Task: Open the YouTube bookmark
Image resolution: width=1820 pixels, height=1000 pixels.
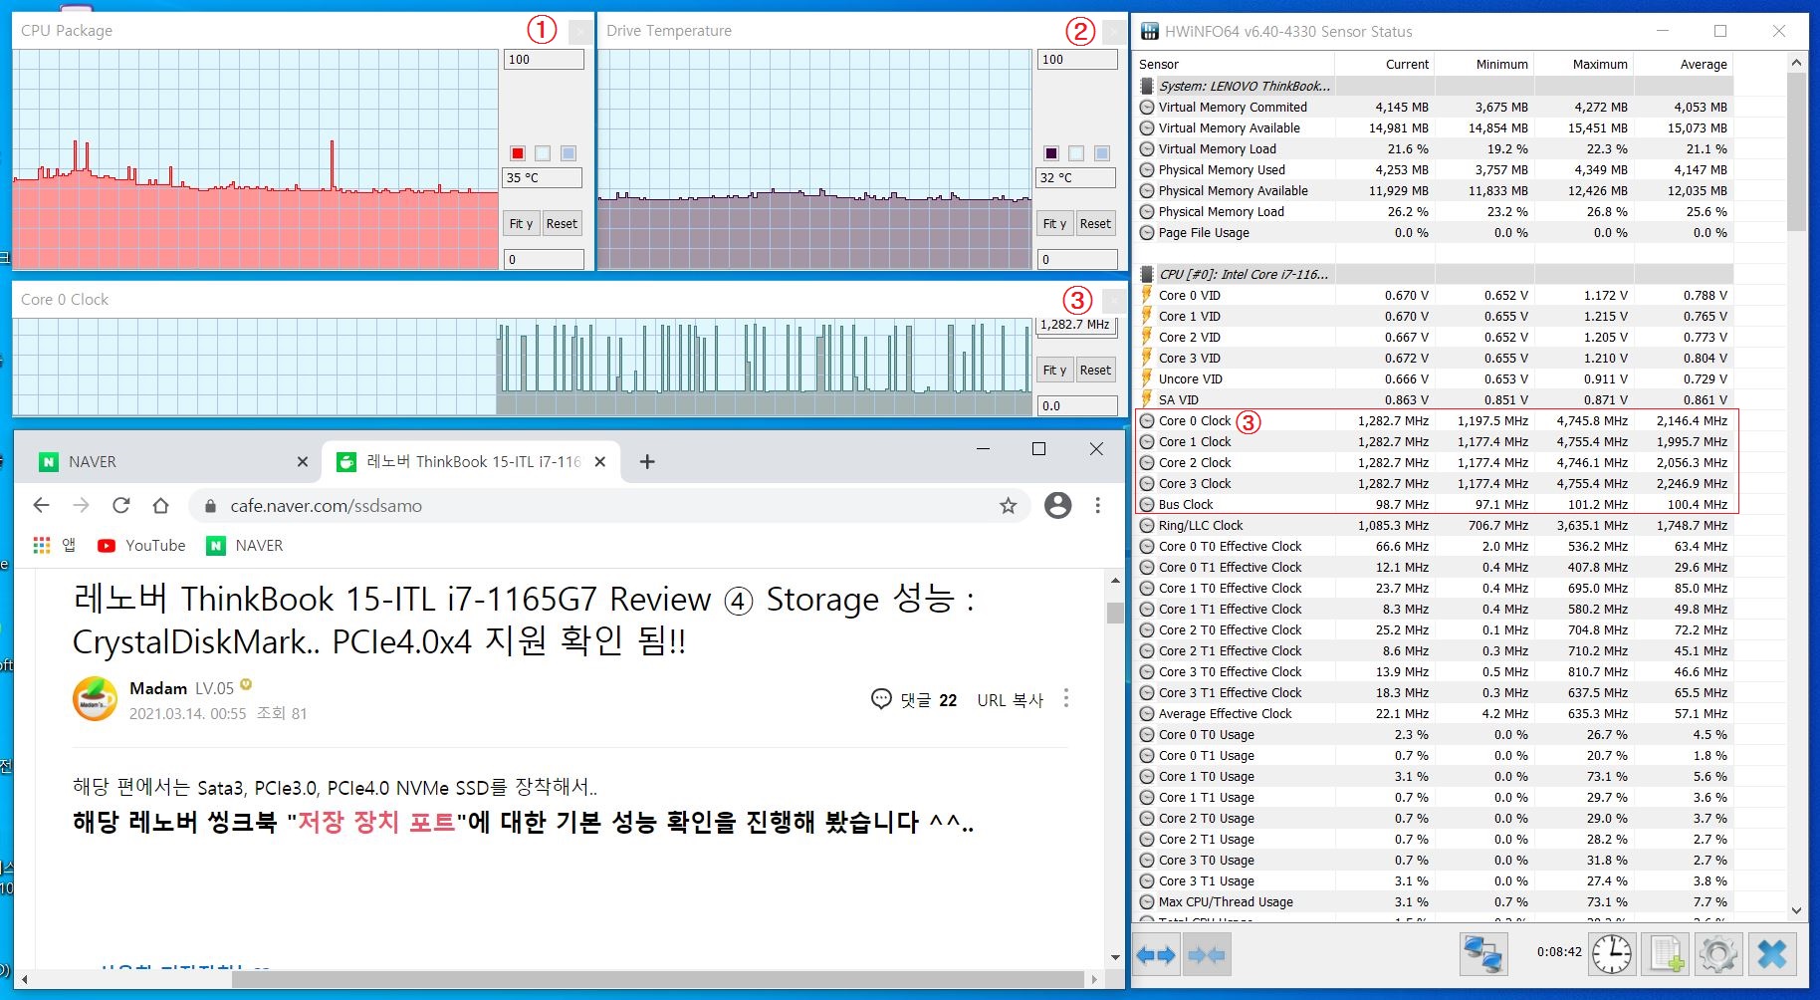Action: point(141,545)
